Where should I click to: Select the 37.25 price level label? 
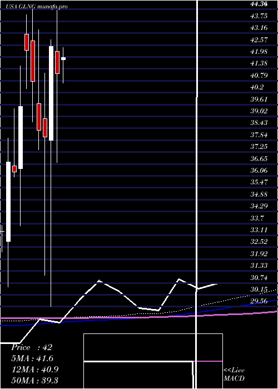click(259, 147)
